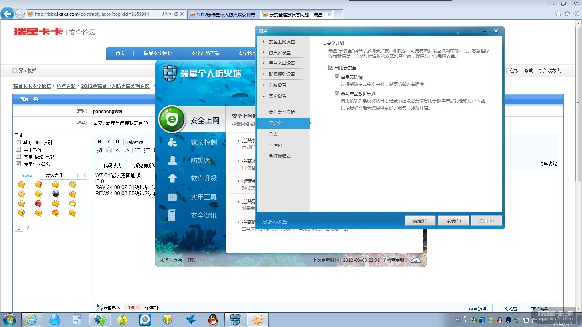
Task: Open the Windows Start button
Action: click(10, 320)
